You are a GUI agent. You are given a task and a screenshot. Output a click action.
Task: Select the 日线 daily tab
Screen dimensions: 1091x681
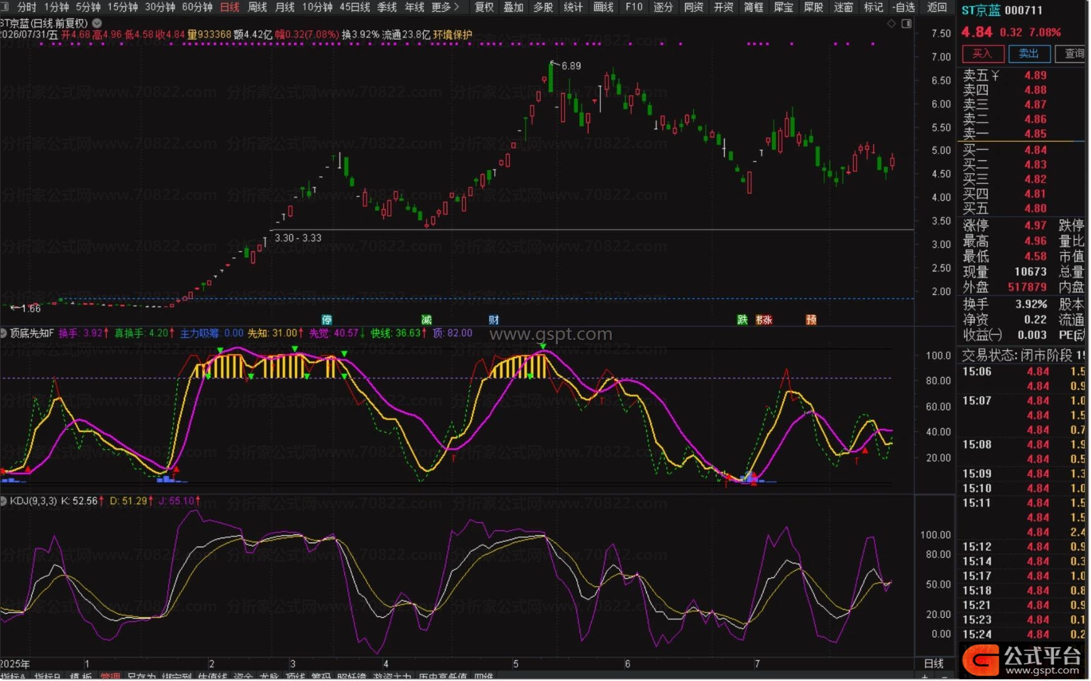[x=230, y=7]
